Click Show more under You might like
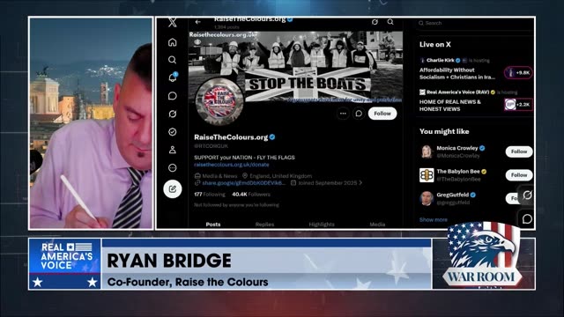This screenshot has width=564, height=317. tap(434, 219)
